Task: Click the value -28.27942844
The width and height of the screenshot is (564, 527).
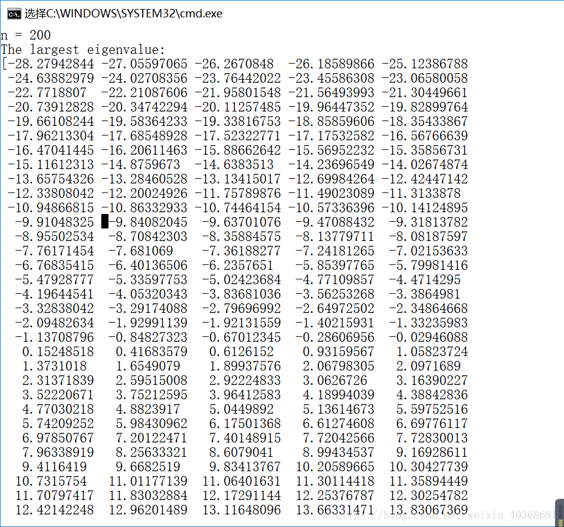Action: 51,64
